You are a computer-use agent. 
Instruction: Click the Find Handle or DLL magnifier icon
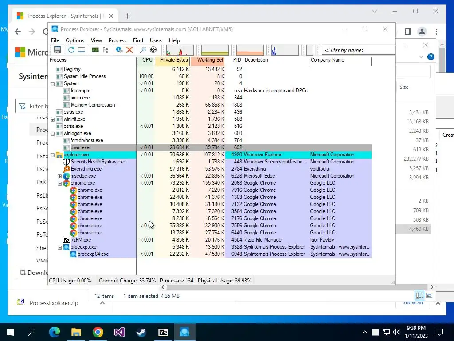(x=143, y=50)
